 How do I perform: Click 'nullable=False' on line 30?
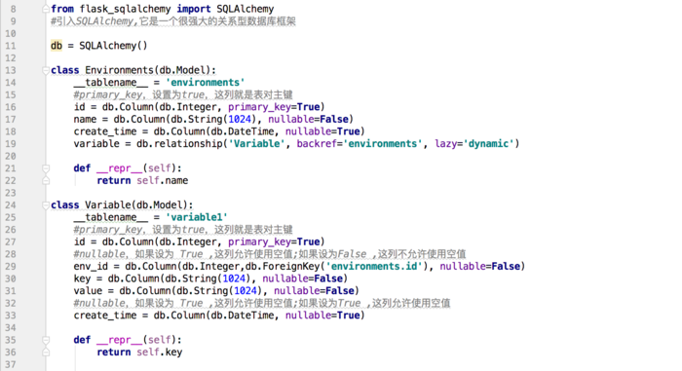click(303, 278)
